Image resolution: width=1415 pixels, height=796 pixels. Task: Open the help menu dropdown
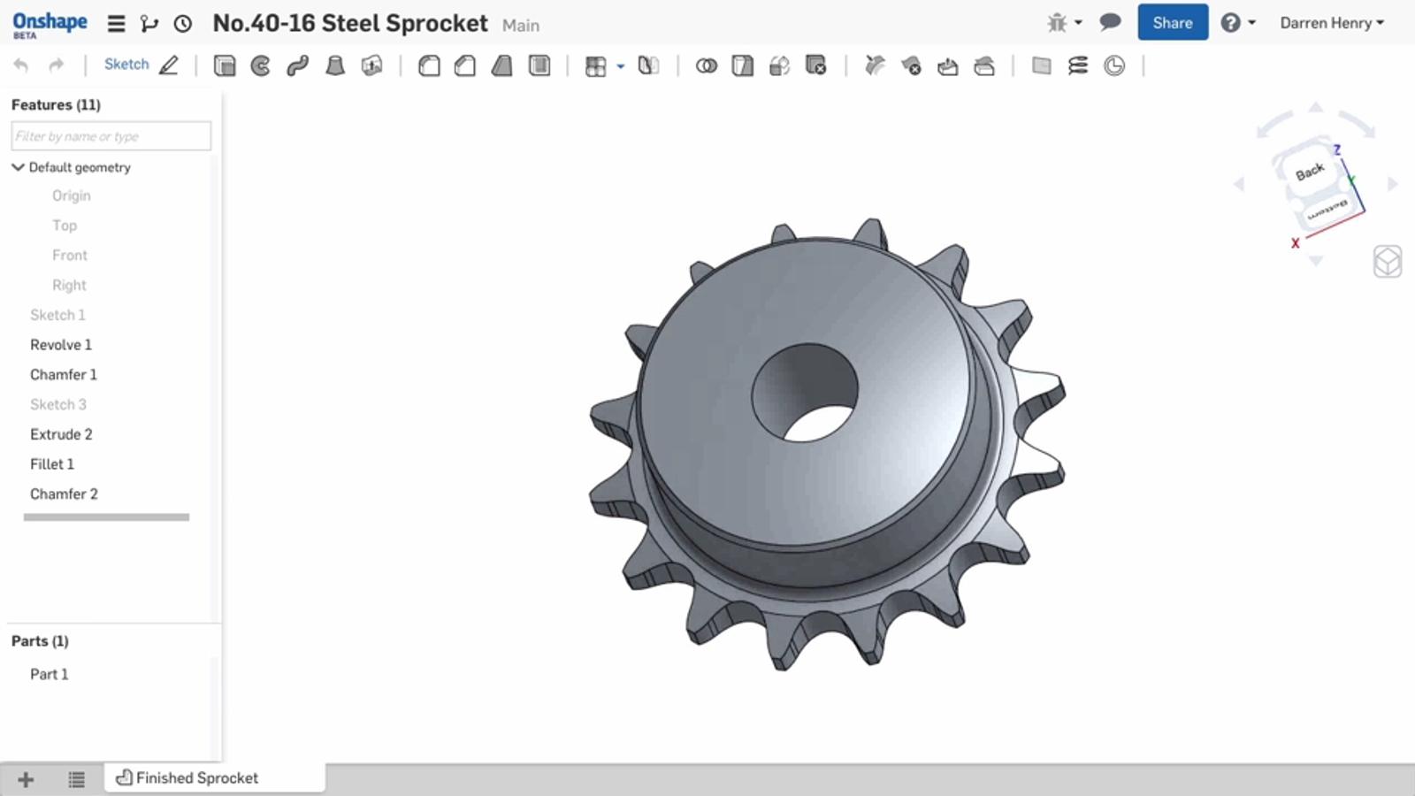coord(1238,23)
